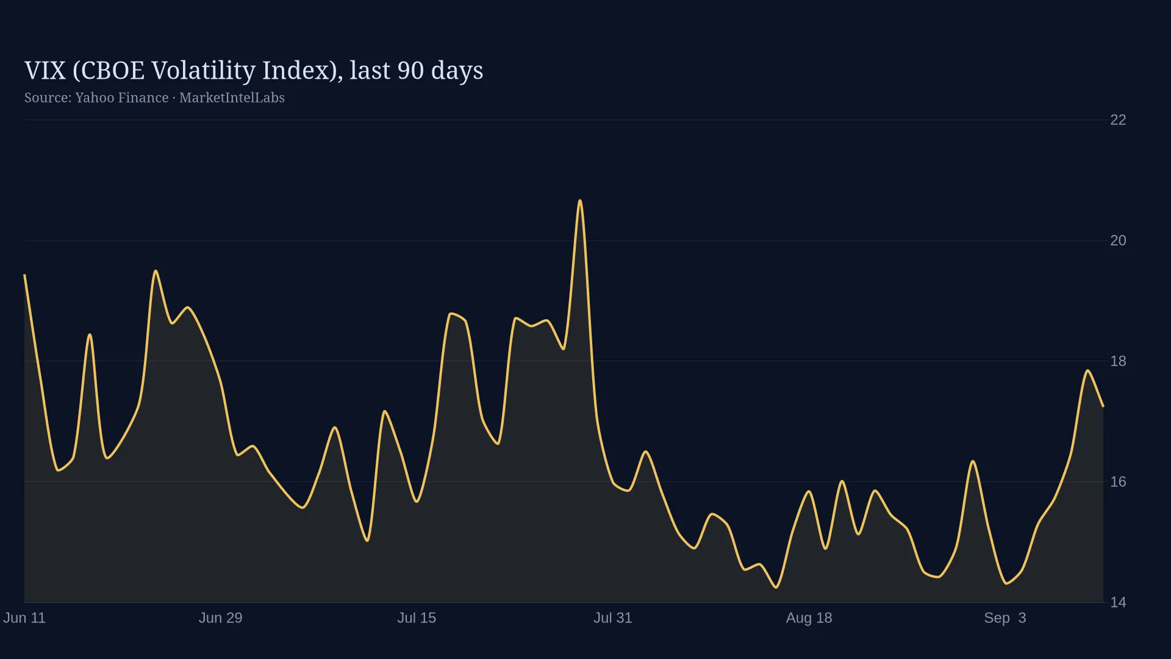The height and width of the screenshot is (659, 1171).
Task: Click the y-axis label '16'
Action: click(x=1118, y=482)
